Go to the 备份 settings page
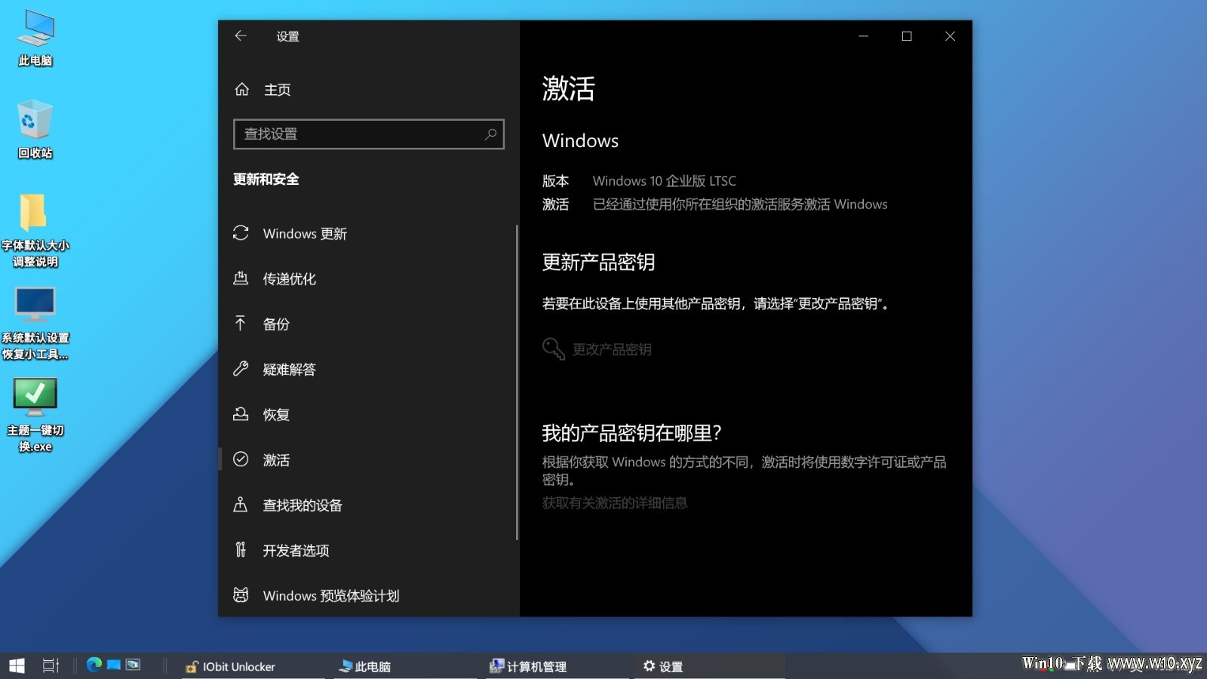Image resolution: width=1207 pixels, height=679 pixels. coord(367,324)
